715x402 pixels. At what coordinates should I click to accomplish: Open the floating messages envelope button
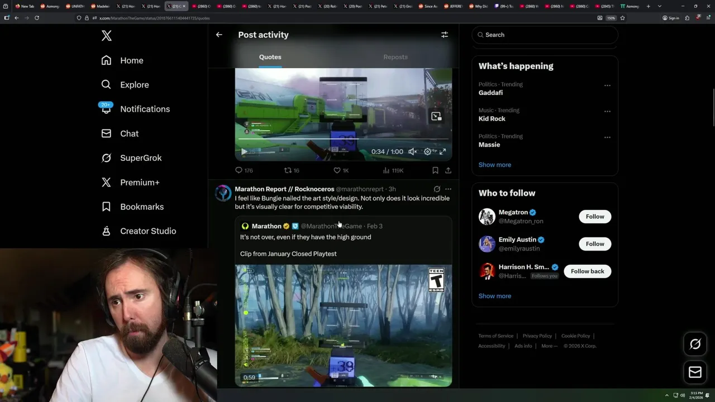tap(695, 372)
